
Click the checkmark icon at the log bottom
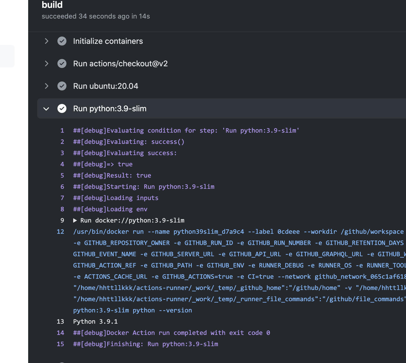[x=62, y=362]
